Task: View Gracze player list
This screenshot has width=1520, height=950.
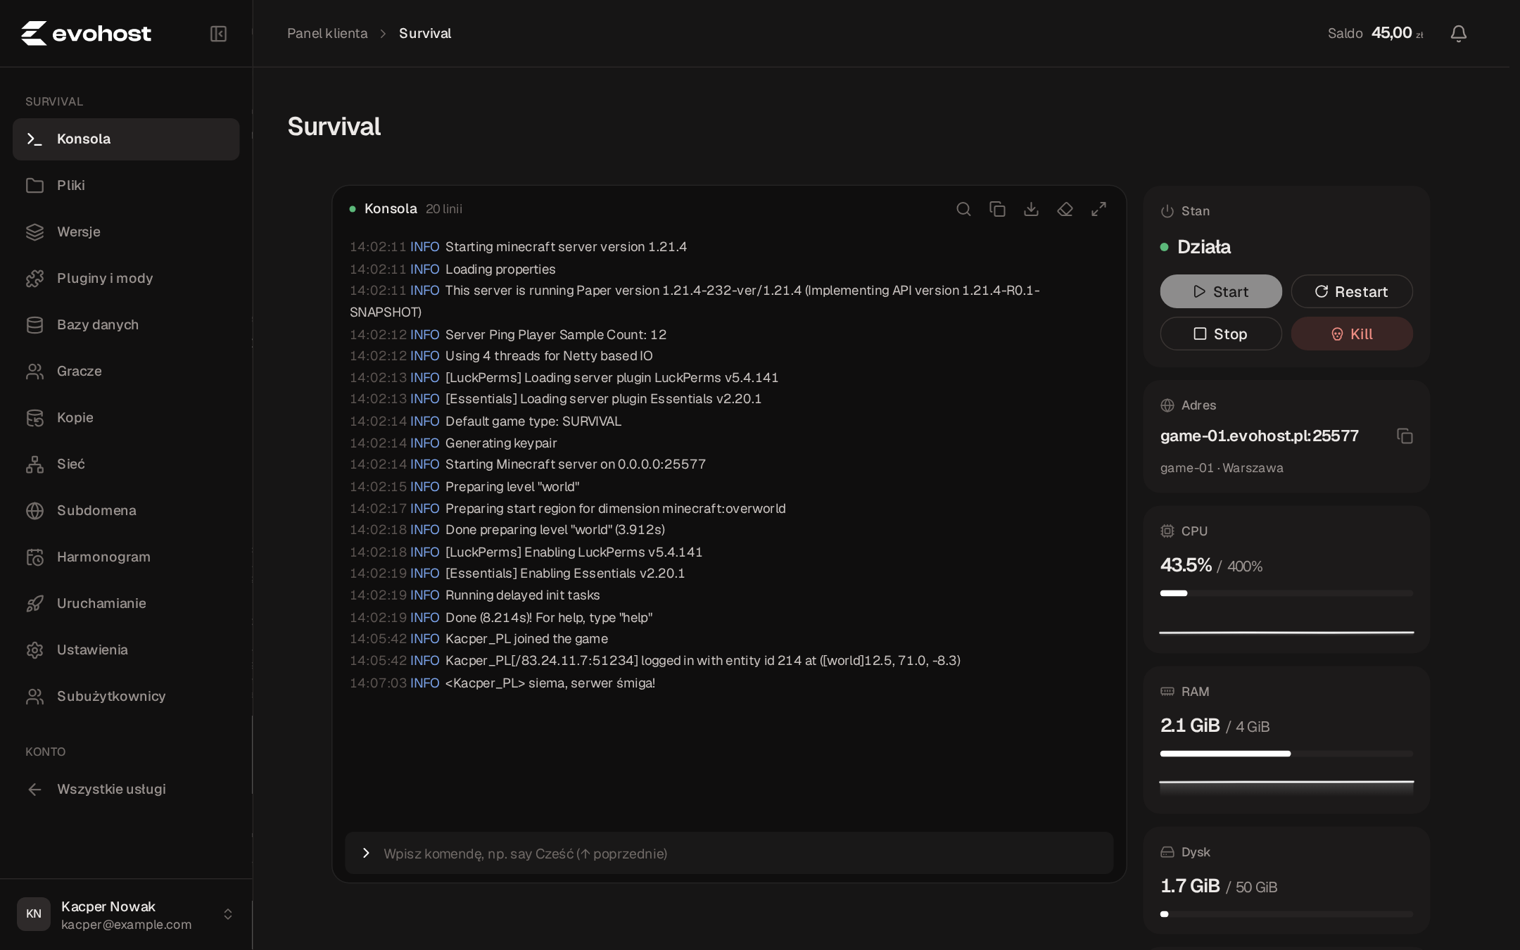Action: (x=126, y=372)
